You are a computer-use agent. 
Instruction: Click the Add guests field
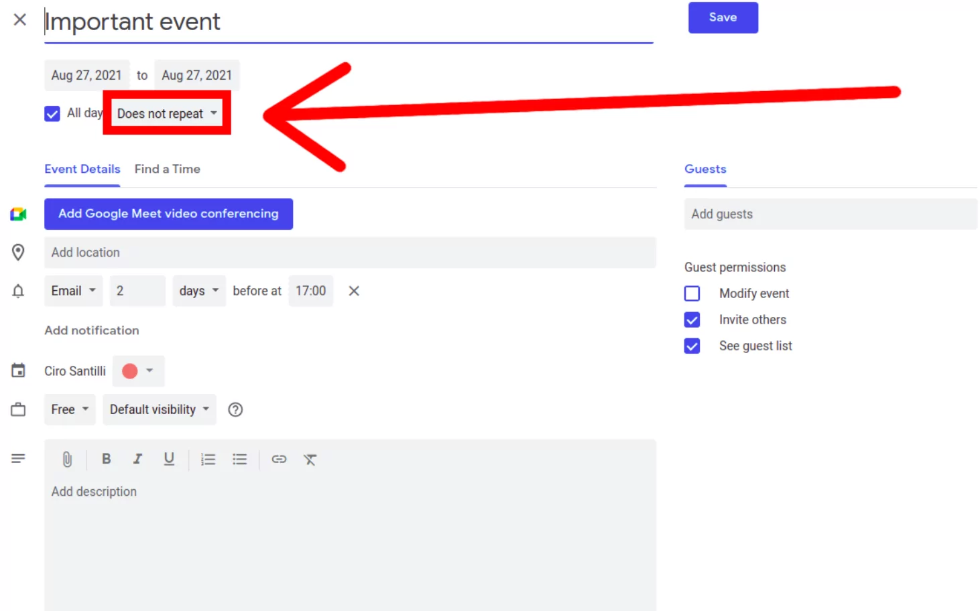(831, 214)
